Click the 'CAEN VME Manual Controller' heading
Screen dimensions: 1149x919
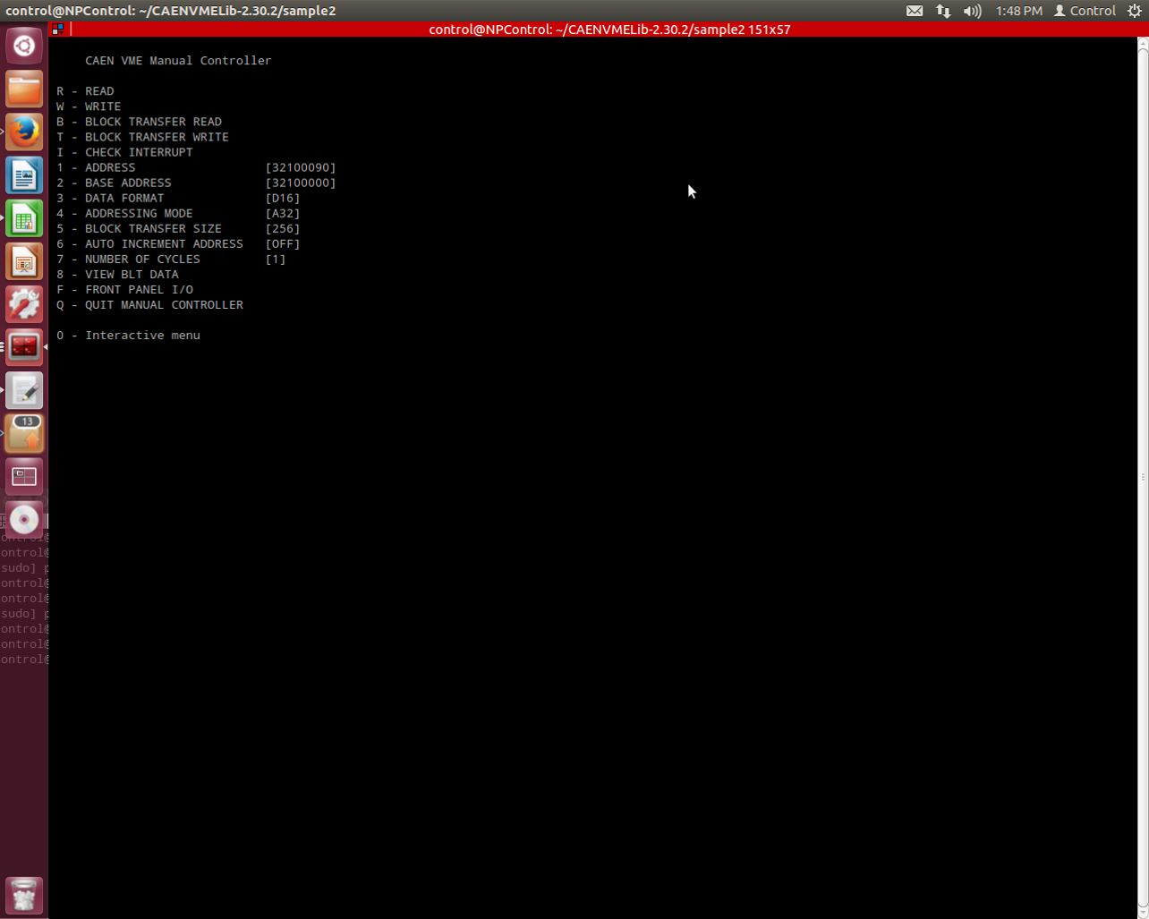click(178, 61)
